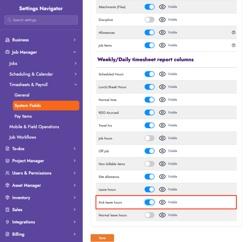Click the Search settings input field
This screenshot has height=242, width=249.
click(x=41, y=20)
